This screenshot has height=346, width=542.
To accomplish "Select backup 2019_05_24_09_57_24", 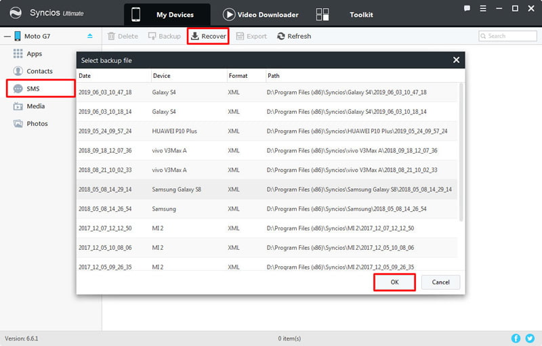I will click(x=267, y=131).
